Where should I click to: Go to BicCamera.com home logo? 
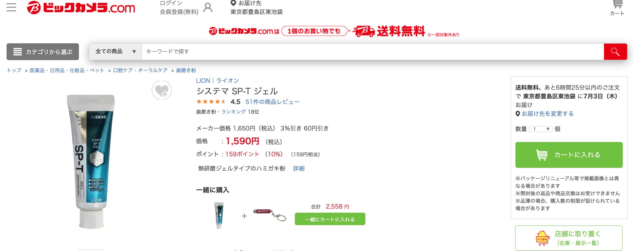(x=81, y=7)
